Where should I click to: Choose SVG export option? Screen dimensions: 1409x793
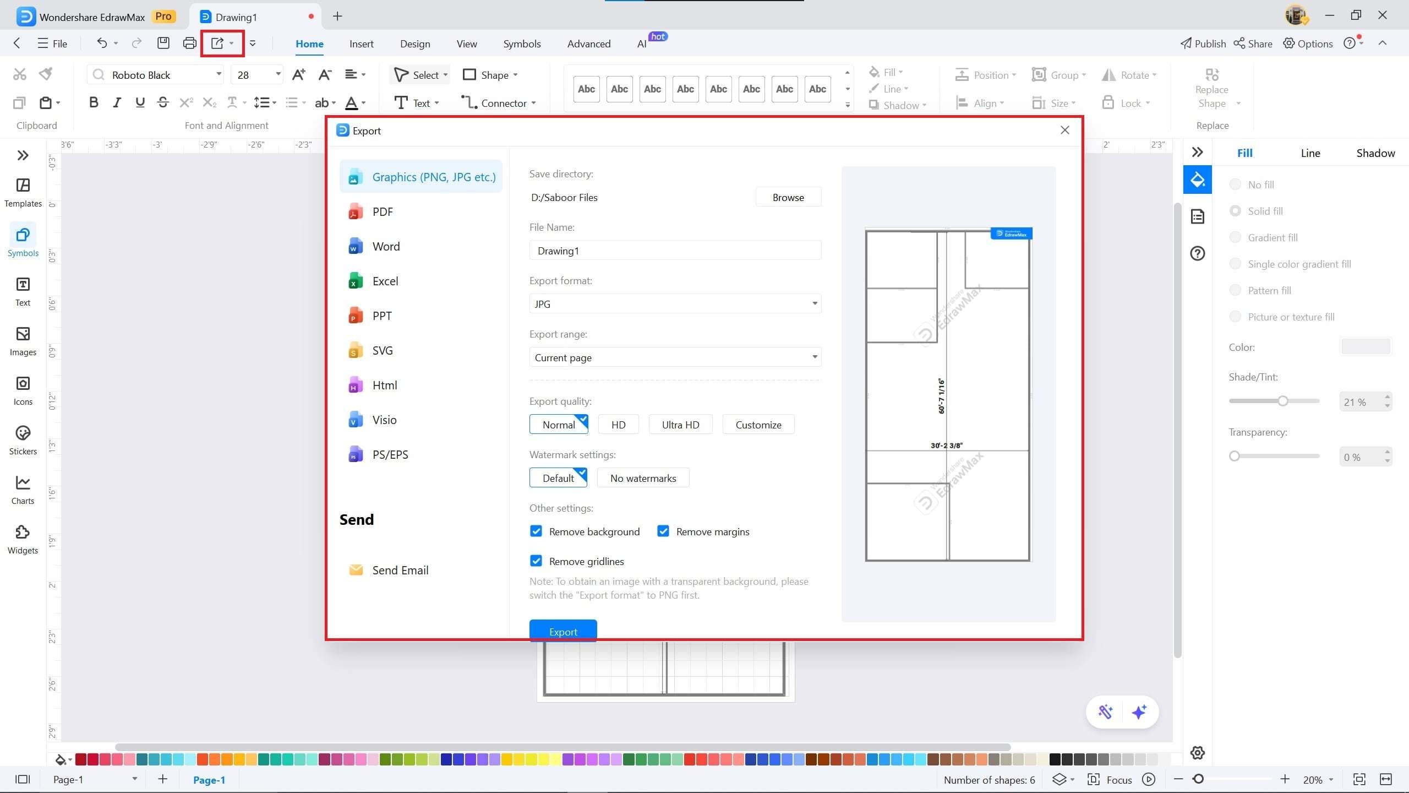[382, 350]
